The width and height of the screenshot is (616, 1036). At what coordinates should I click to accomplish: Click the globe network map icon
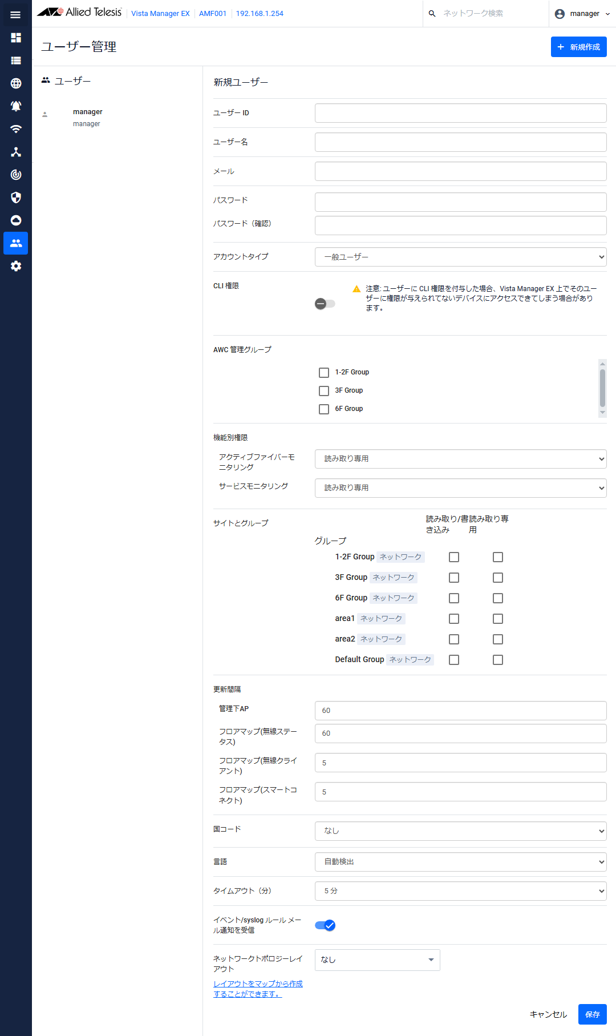[16, 83]
